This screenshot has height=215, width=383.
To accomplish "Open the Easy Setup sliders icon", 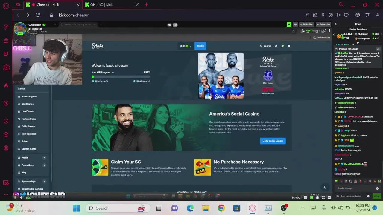I will point(367,15).
